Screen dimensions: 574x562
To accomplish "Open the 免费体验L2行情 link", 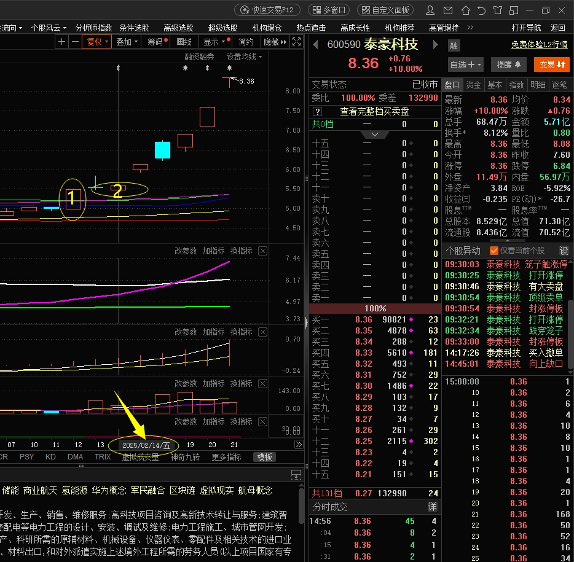I will (539, 45).
